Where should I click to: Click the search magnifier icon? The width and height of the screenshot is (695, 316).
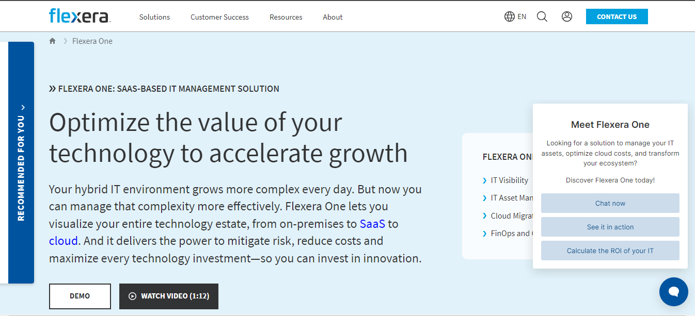(x=542, y=16)
